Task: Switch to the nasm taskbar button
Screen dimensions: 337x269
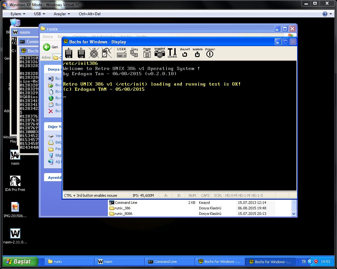Action: pos(120,262)
